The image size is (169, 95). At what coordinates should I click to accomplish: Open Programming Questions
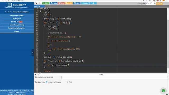(17, 28)
